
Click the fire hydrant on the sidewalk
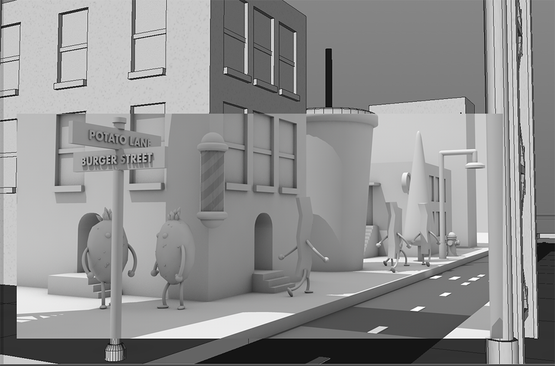[452, 244]
